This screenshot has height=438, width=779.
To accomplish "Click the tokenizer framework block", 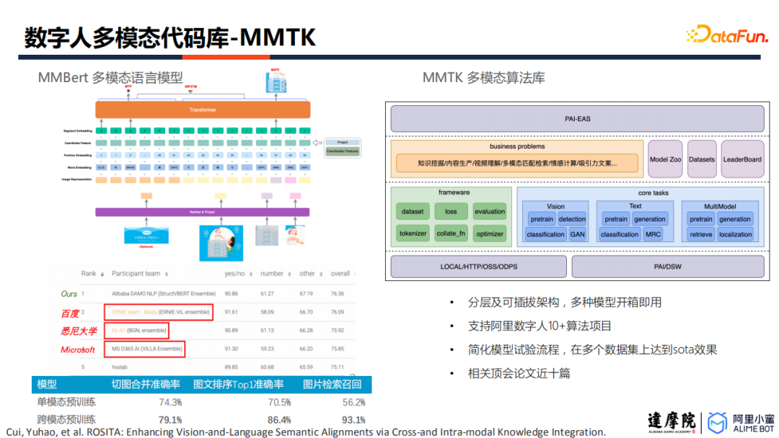I will [x=413, y=233].
